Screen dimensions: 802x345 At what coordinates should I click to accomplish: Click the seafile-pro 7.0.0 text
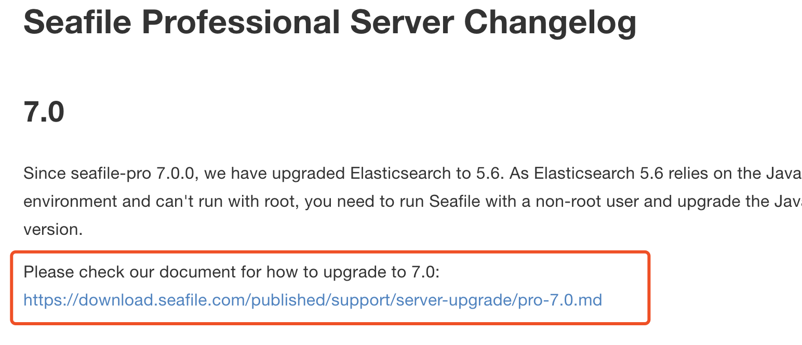tap(131, 172)
